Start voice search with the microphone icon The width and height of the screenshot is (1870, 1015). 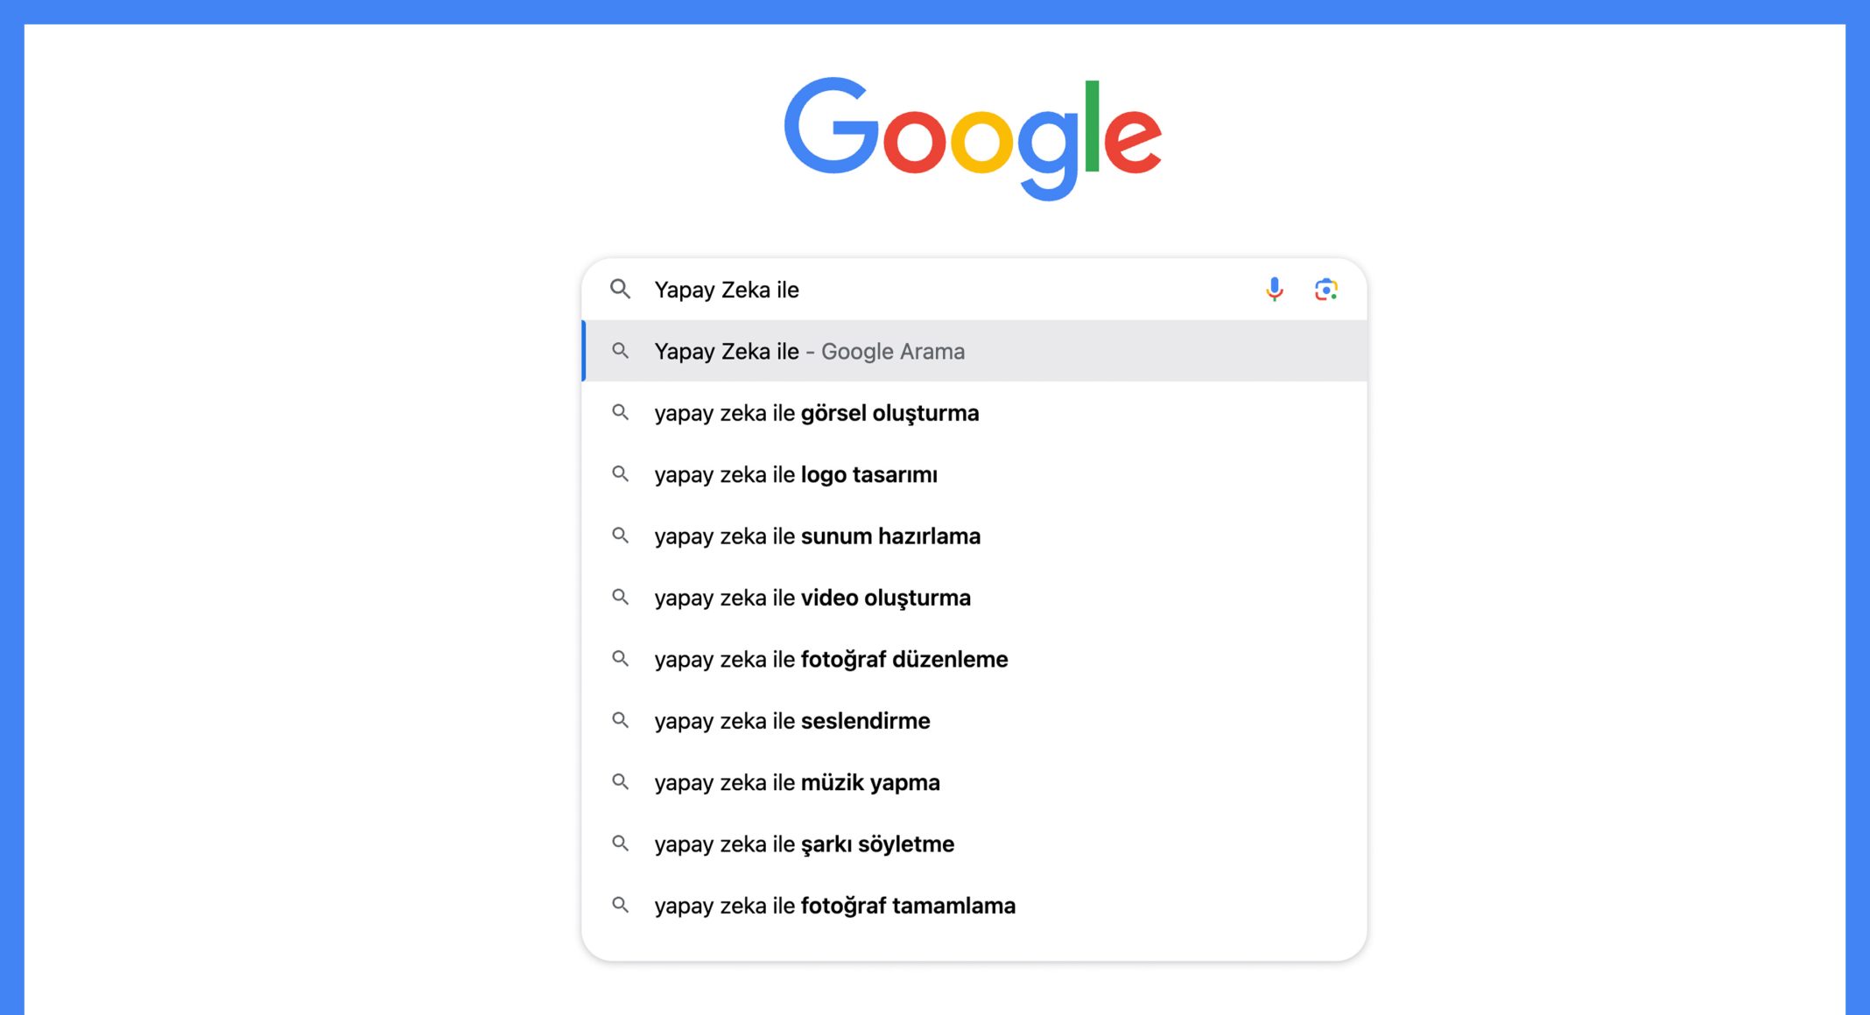1274,290
